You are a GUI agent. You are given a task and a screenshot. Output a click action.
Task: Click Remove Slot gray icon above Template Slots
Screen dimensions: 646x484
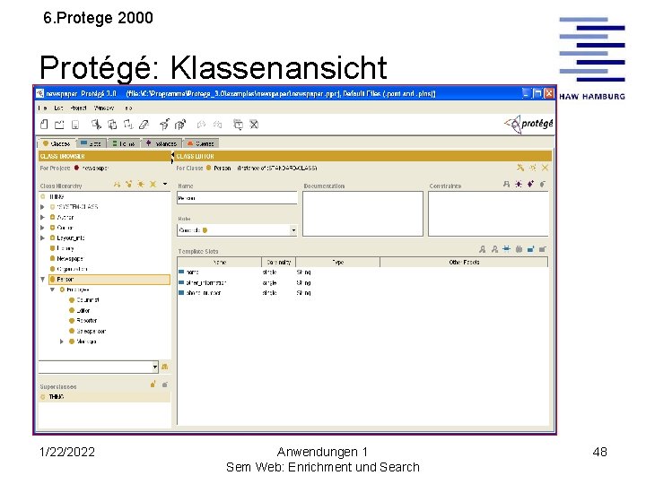click(543, 249)
